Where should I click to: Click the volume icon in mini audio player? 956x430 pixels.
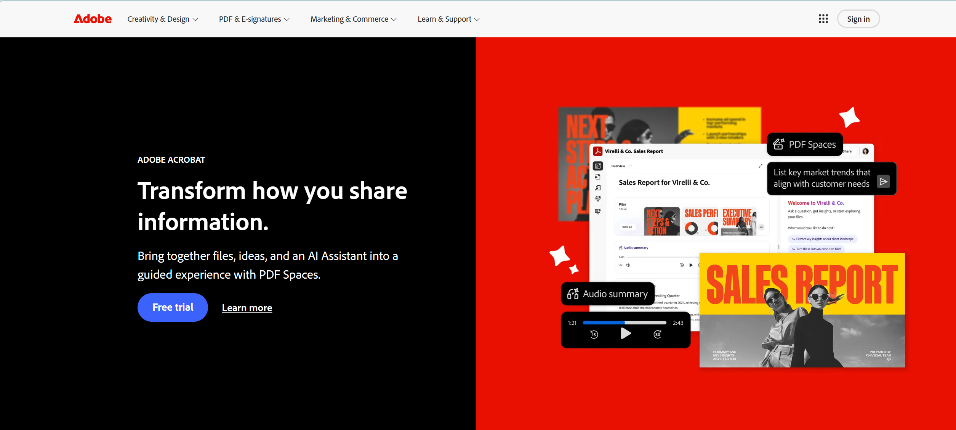coord(628,265)
